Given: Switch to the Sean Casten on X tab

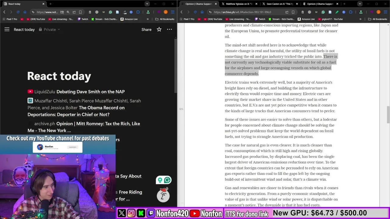Looking at the screenshot, I should tap(280, 4).
